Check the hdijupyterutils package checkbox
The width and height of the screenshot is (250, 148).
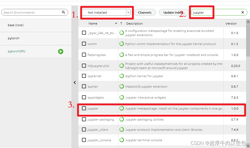pos(84,66)
